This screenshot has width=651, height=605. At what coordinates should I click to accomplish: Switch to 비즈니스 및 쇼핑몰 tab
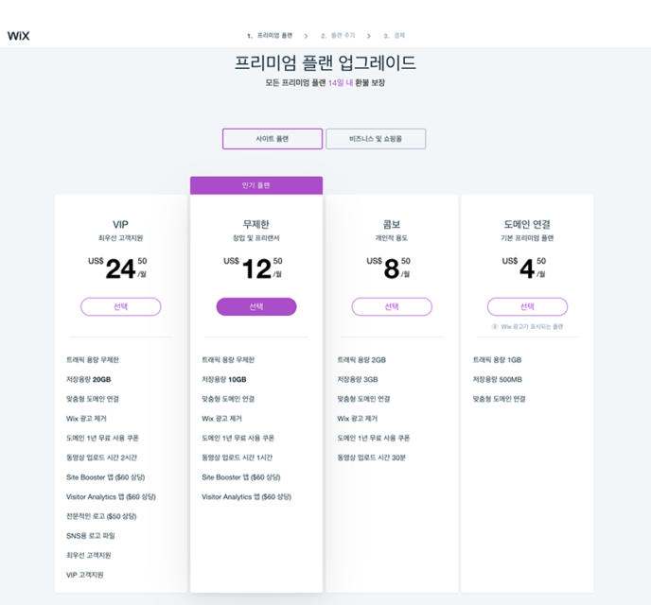click(376, 139)
